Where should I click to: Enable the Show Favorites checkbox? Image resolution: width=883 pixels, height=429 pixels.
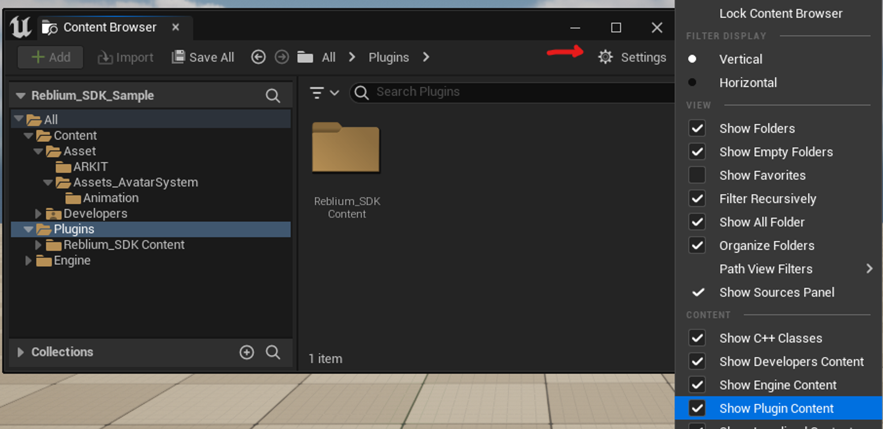click(x=697, y=175)
